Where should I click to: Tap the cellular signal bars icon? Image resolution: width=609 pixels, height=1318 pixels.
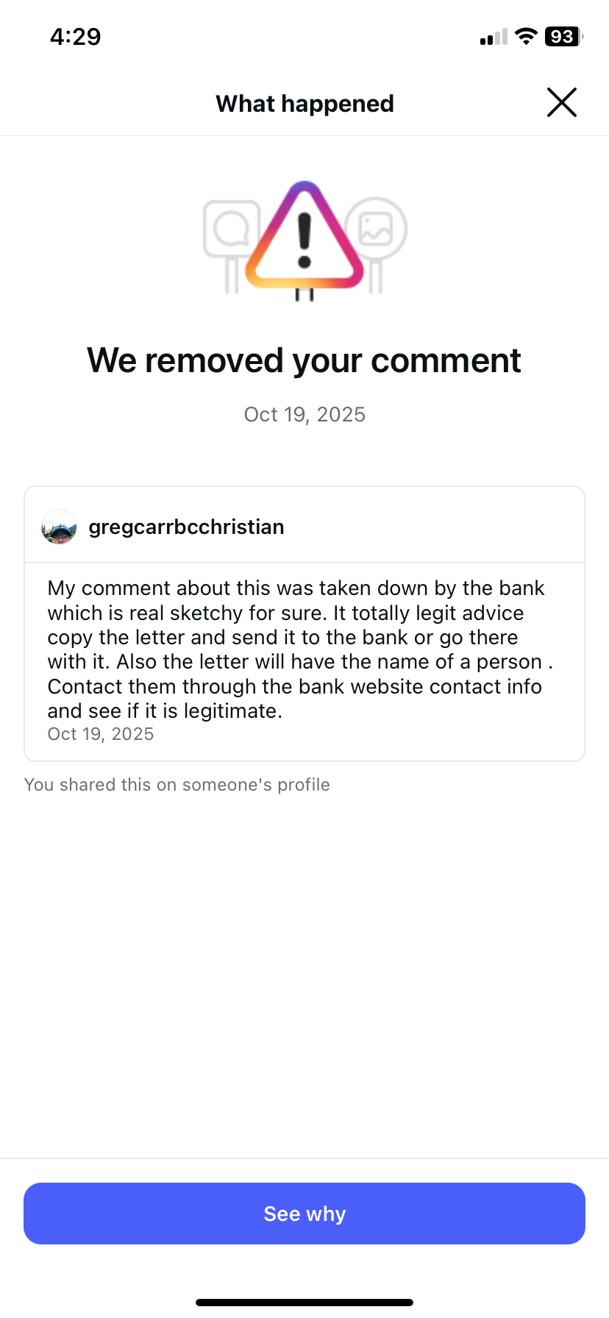[x=494, y=38]
